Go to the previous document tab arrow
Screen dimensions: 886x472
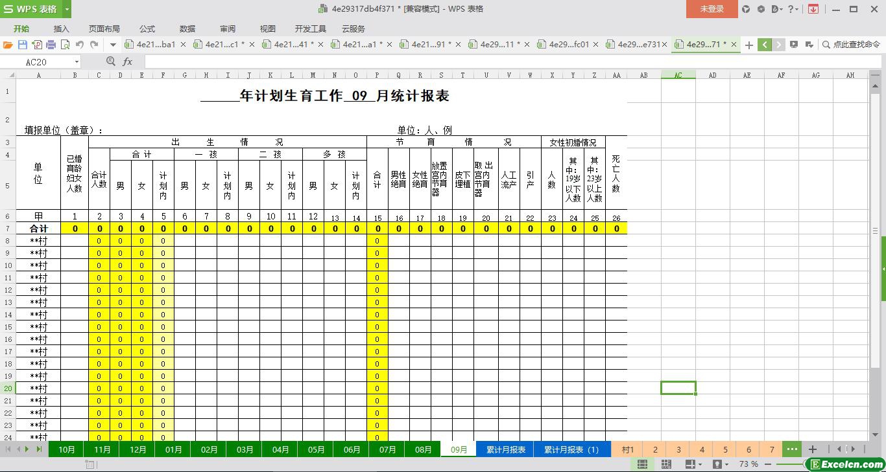765,45
